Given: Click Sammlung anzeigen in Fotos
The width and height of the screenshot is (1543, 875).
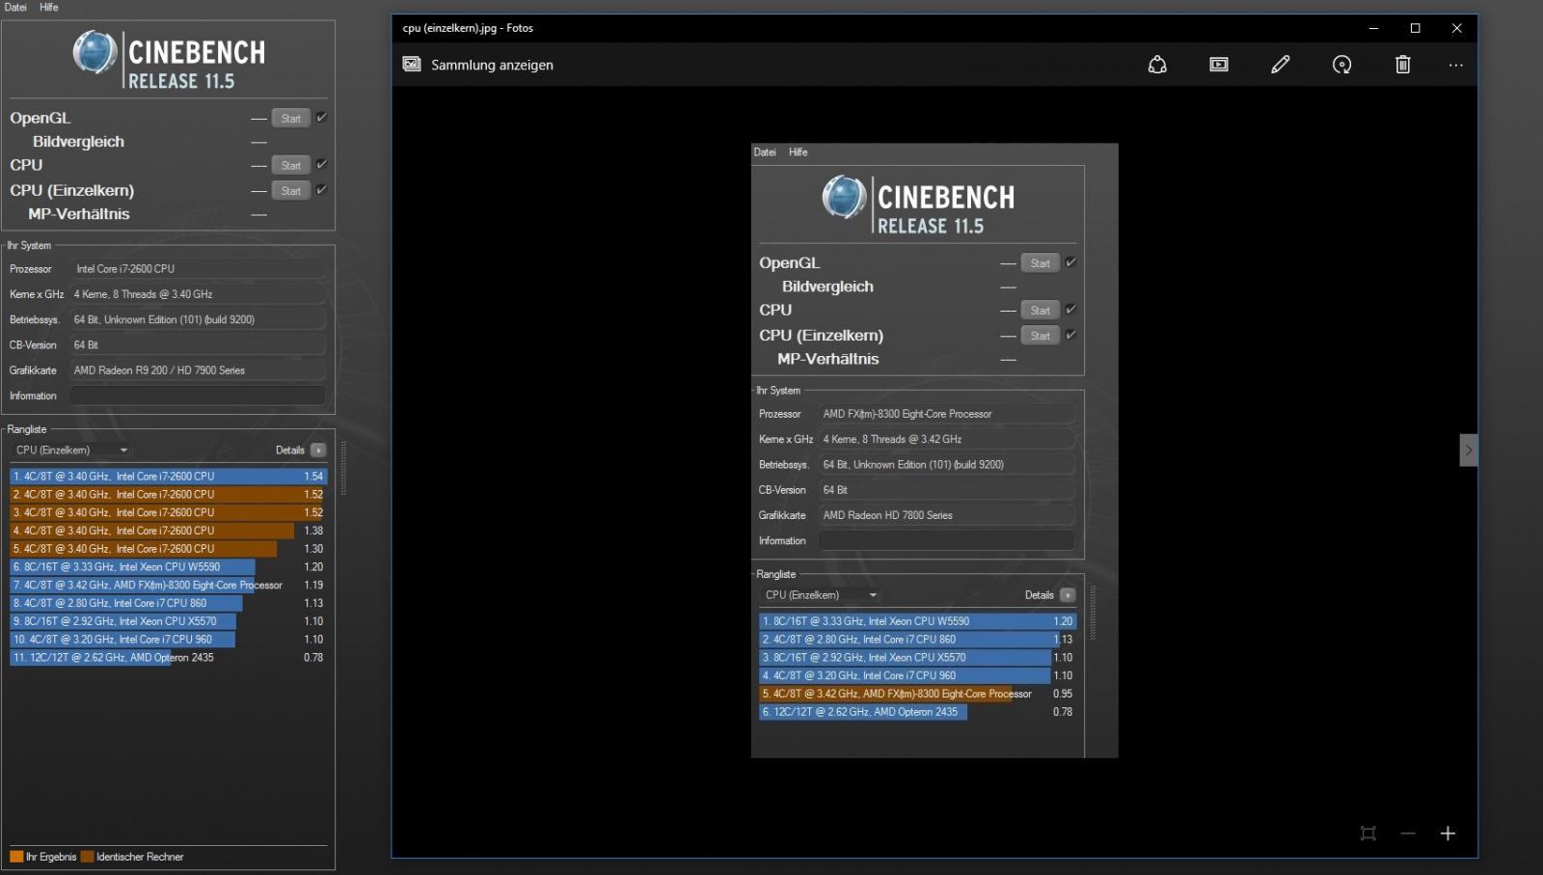Looking at the screenshot, I should click(492, 65).
